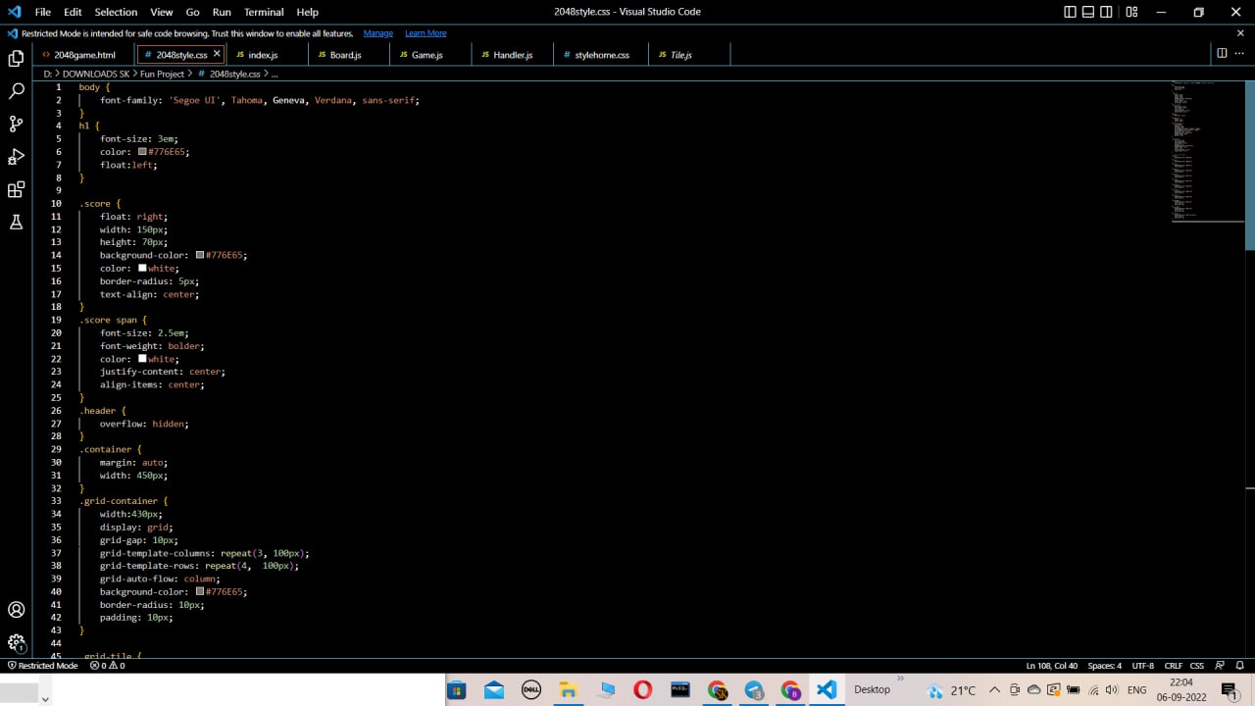
Task: Open the Selection menu
Action: (116, 12)
